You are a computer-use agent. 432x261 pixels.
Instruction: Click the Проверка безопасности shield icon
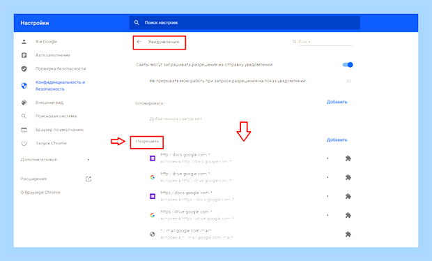[x=24, y=68]
